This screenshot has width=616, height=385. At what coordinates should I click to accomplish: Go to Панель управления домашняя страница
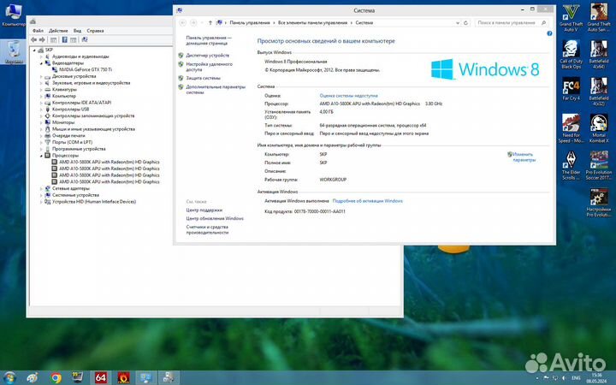tap(209, 40)
